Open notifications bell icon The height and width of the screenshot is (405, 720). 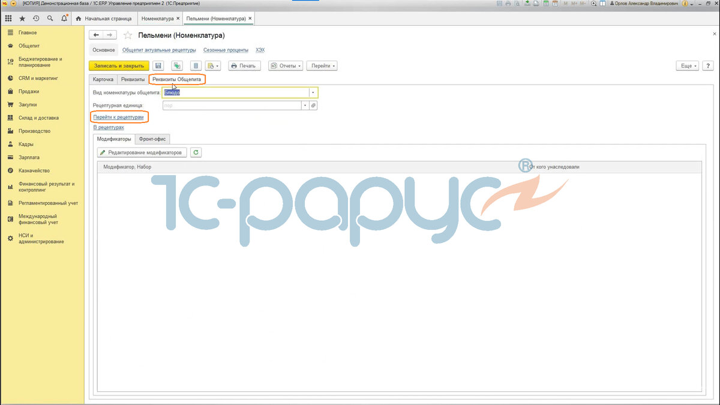[x=64, y=19]
